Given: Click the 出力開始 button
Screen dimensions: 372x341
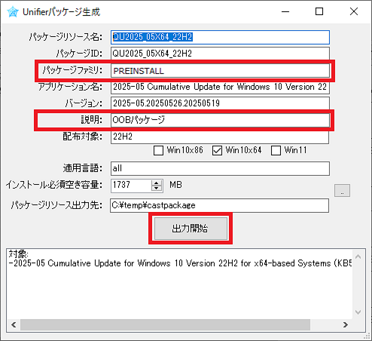Looking at the screenshot, I should click(191, 229).
